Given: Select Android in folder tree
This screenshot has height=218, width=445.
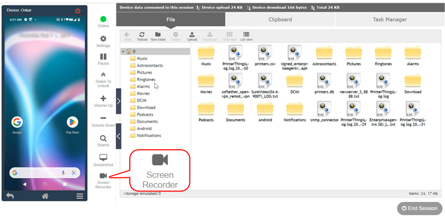Looking at the screenshot, I should (x=144, y=128).
